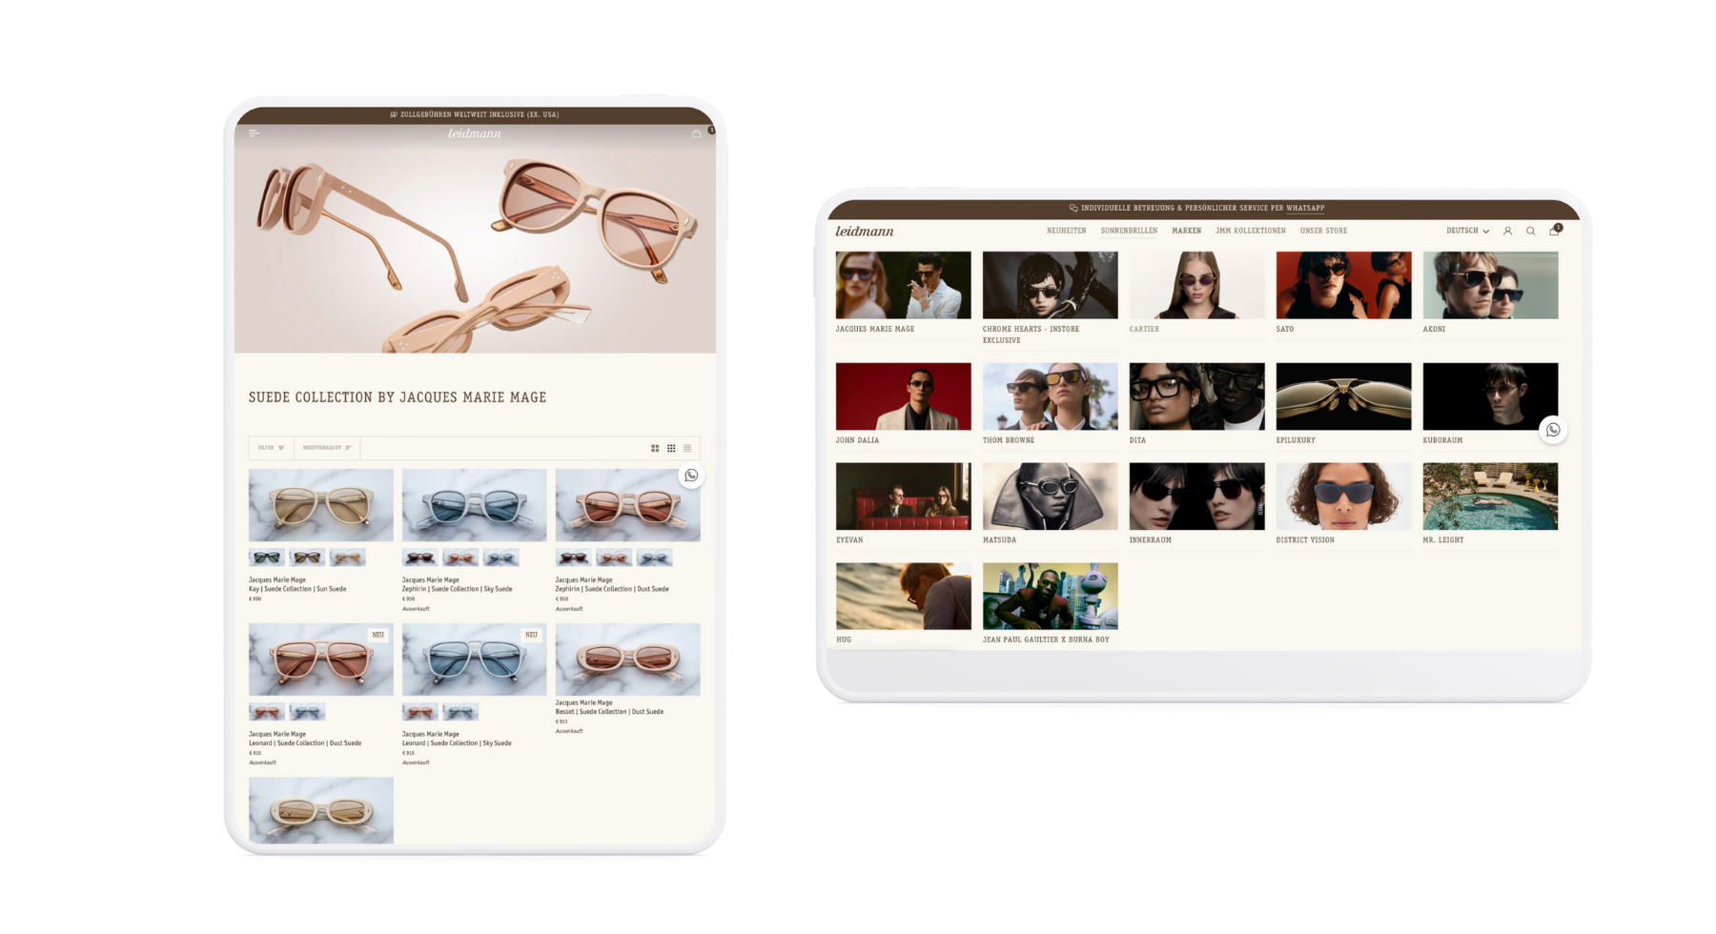Open Filter options on left tablet
Viewport: 1716px width, 934px height.
click(x=271, y=448)
